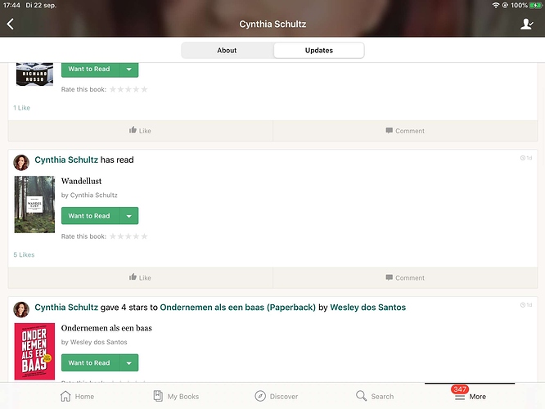
Task: View the 5 Likes on Wandellust
Action: pos(24,254)
